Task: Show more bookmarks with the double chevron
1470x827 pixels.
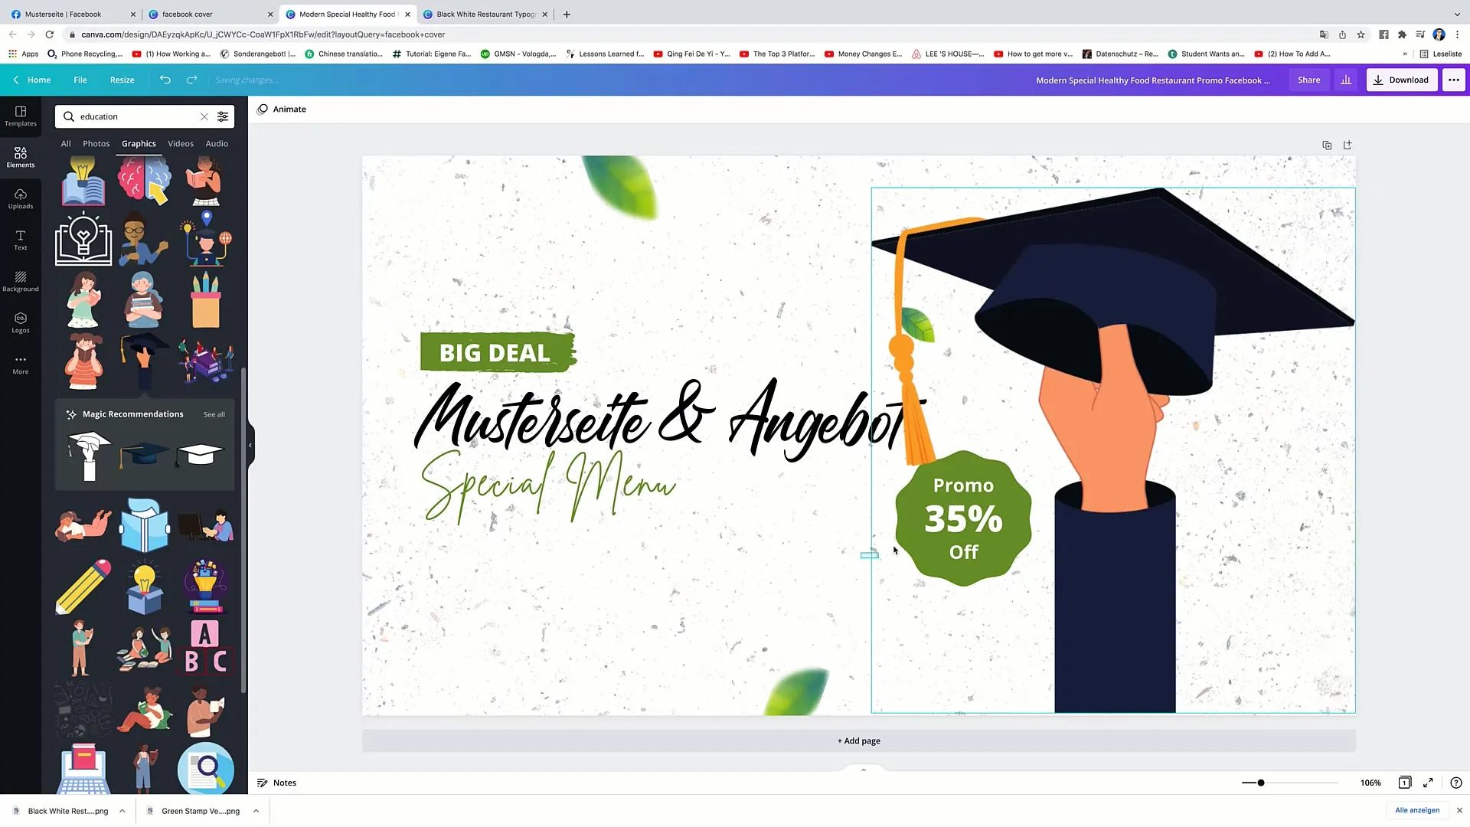Action: point(1405,54)
